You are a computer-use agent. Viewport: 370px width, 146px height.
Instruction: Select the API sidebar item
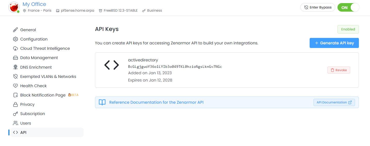click(x=47, y=133)
